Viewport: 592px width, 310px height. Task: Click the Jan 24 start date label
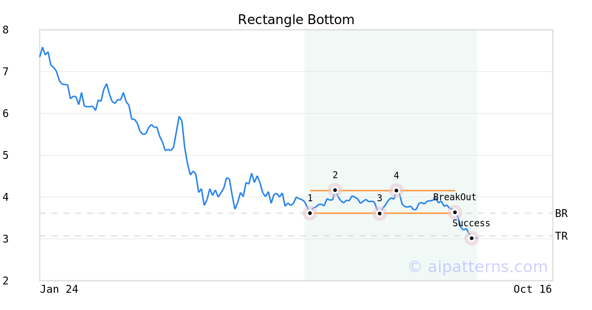(59, 289)
